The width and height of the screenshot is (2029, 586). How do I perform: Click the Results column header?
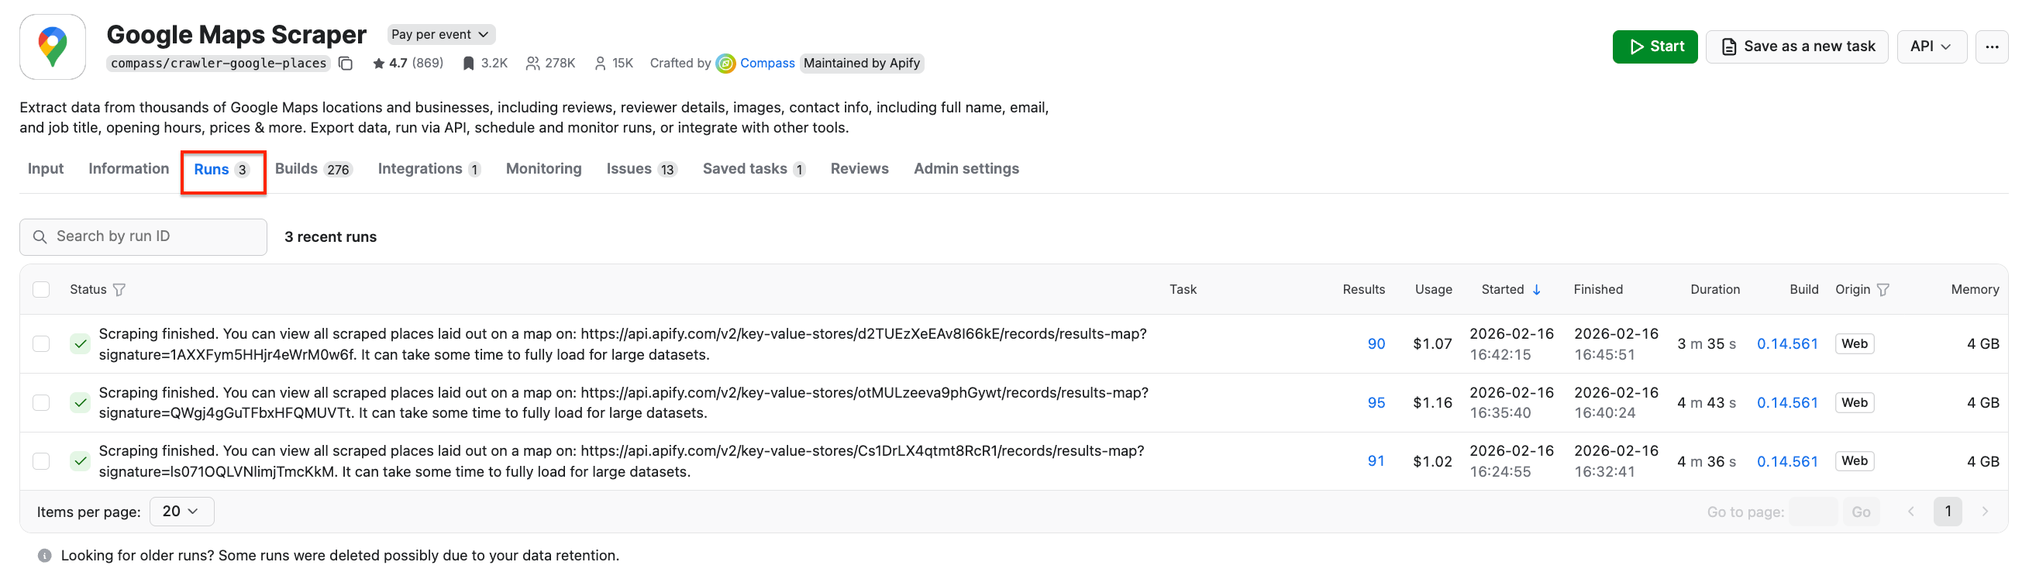pyautogui.click(x=1363, y=290)
